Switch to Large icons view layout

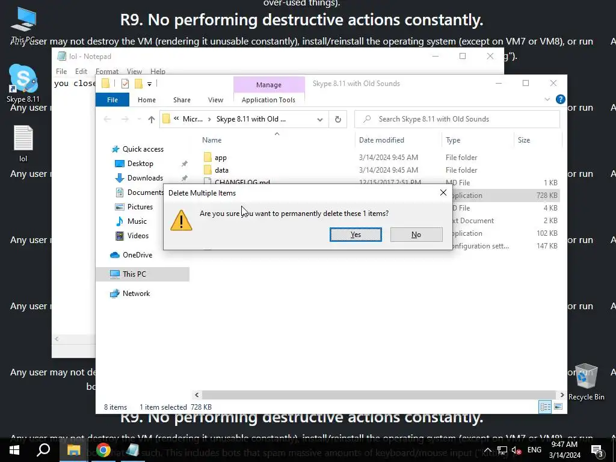[x=558, y=407]
